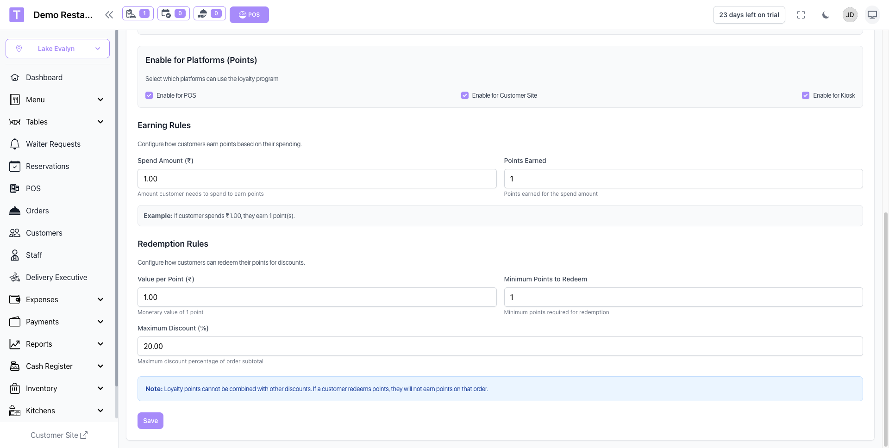The width and height of the screenshot is (889, 448).
Task: Open the Lake Evalyn branch dropdown
Action: coord(57,49)
